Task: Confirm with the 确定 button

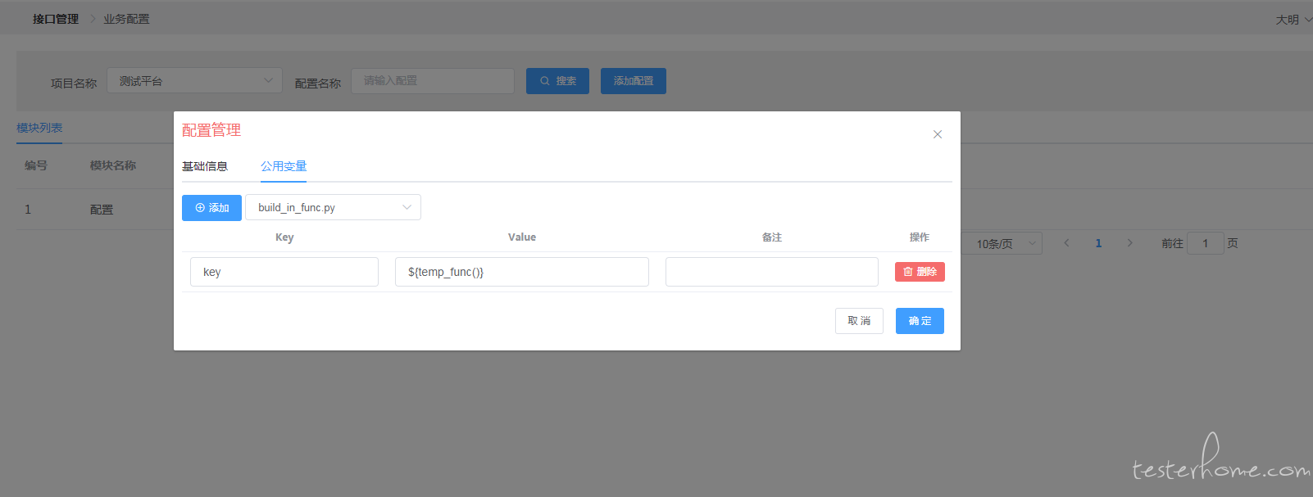Action: pos(920,321)
